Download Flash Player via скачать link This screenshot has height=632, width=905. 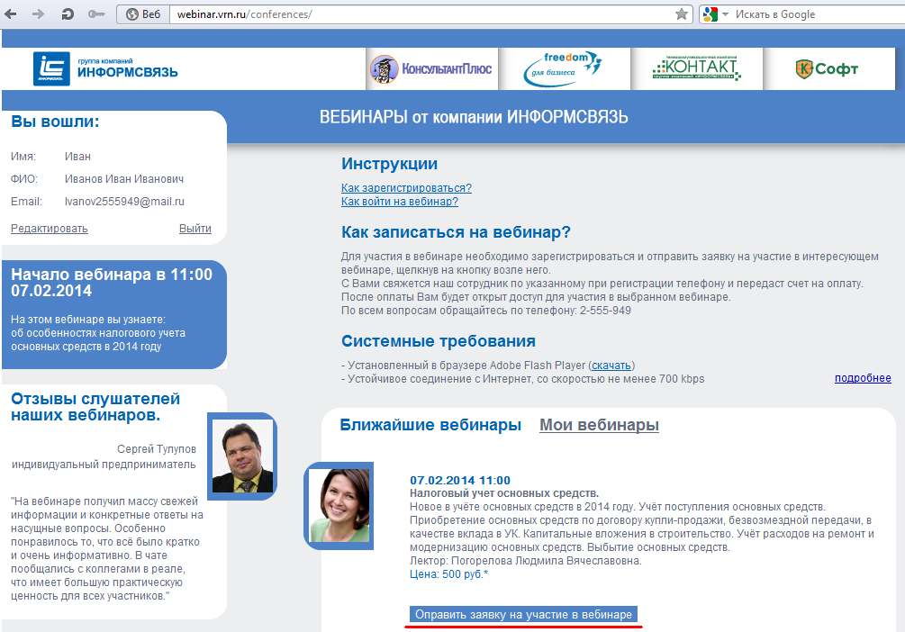611,366
